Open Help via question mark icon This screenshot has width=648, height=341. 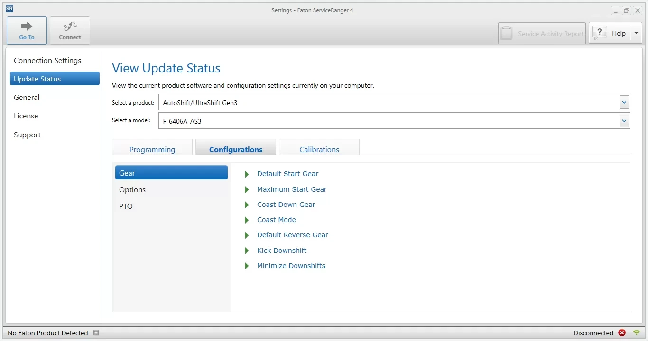(600, 33)
